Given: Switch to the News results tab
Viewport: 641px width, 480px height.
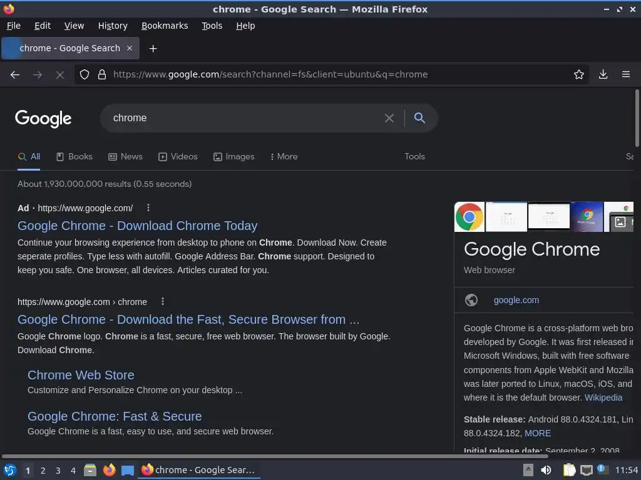Looking at the screenshot, I should 125,157.
